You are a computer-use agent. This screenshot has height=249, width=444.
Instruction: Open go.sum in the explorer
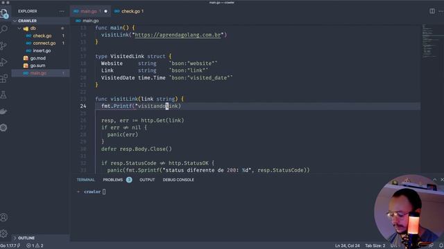(x=37, y=66)
